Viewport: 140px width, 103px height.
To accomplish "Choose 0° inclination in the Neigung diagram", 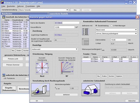I will tap(72, 72).
